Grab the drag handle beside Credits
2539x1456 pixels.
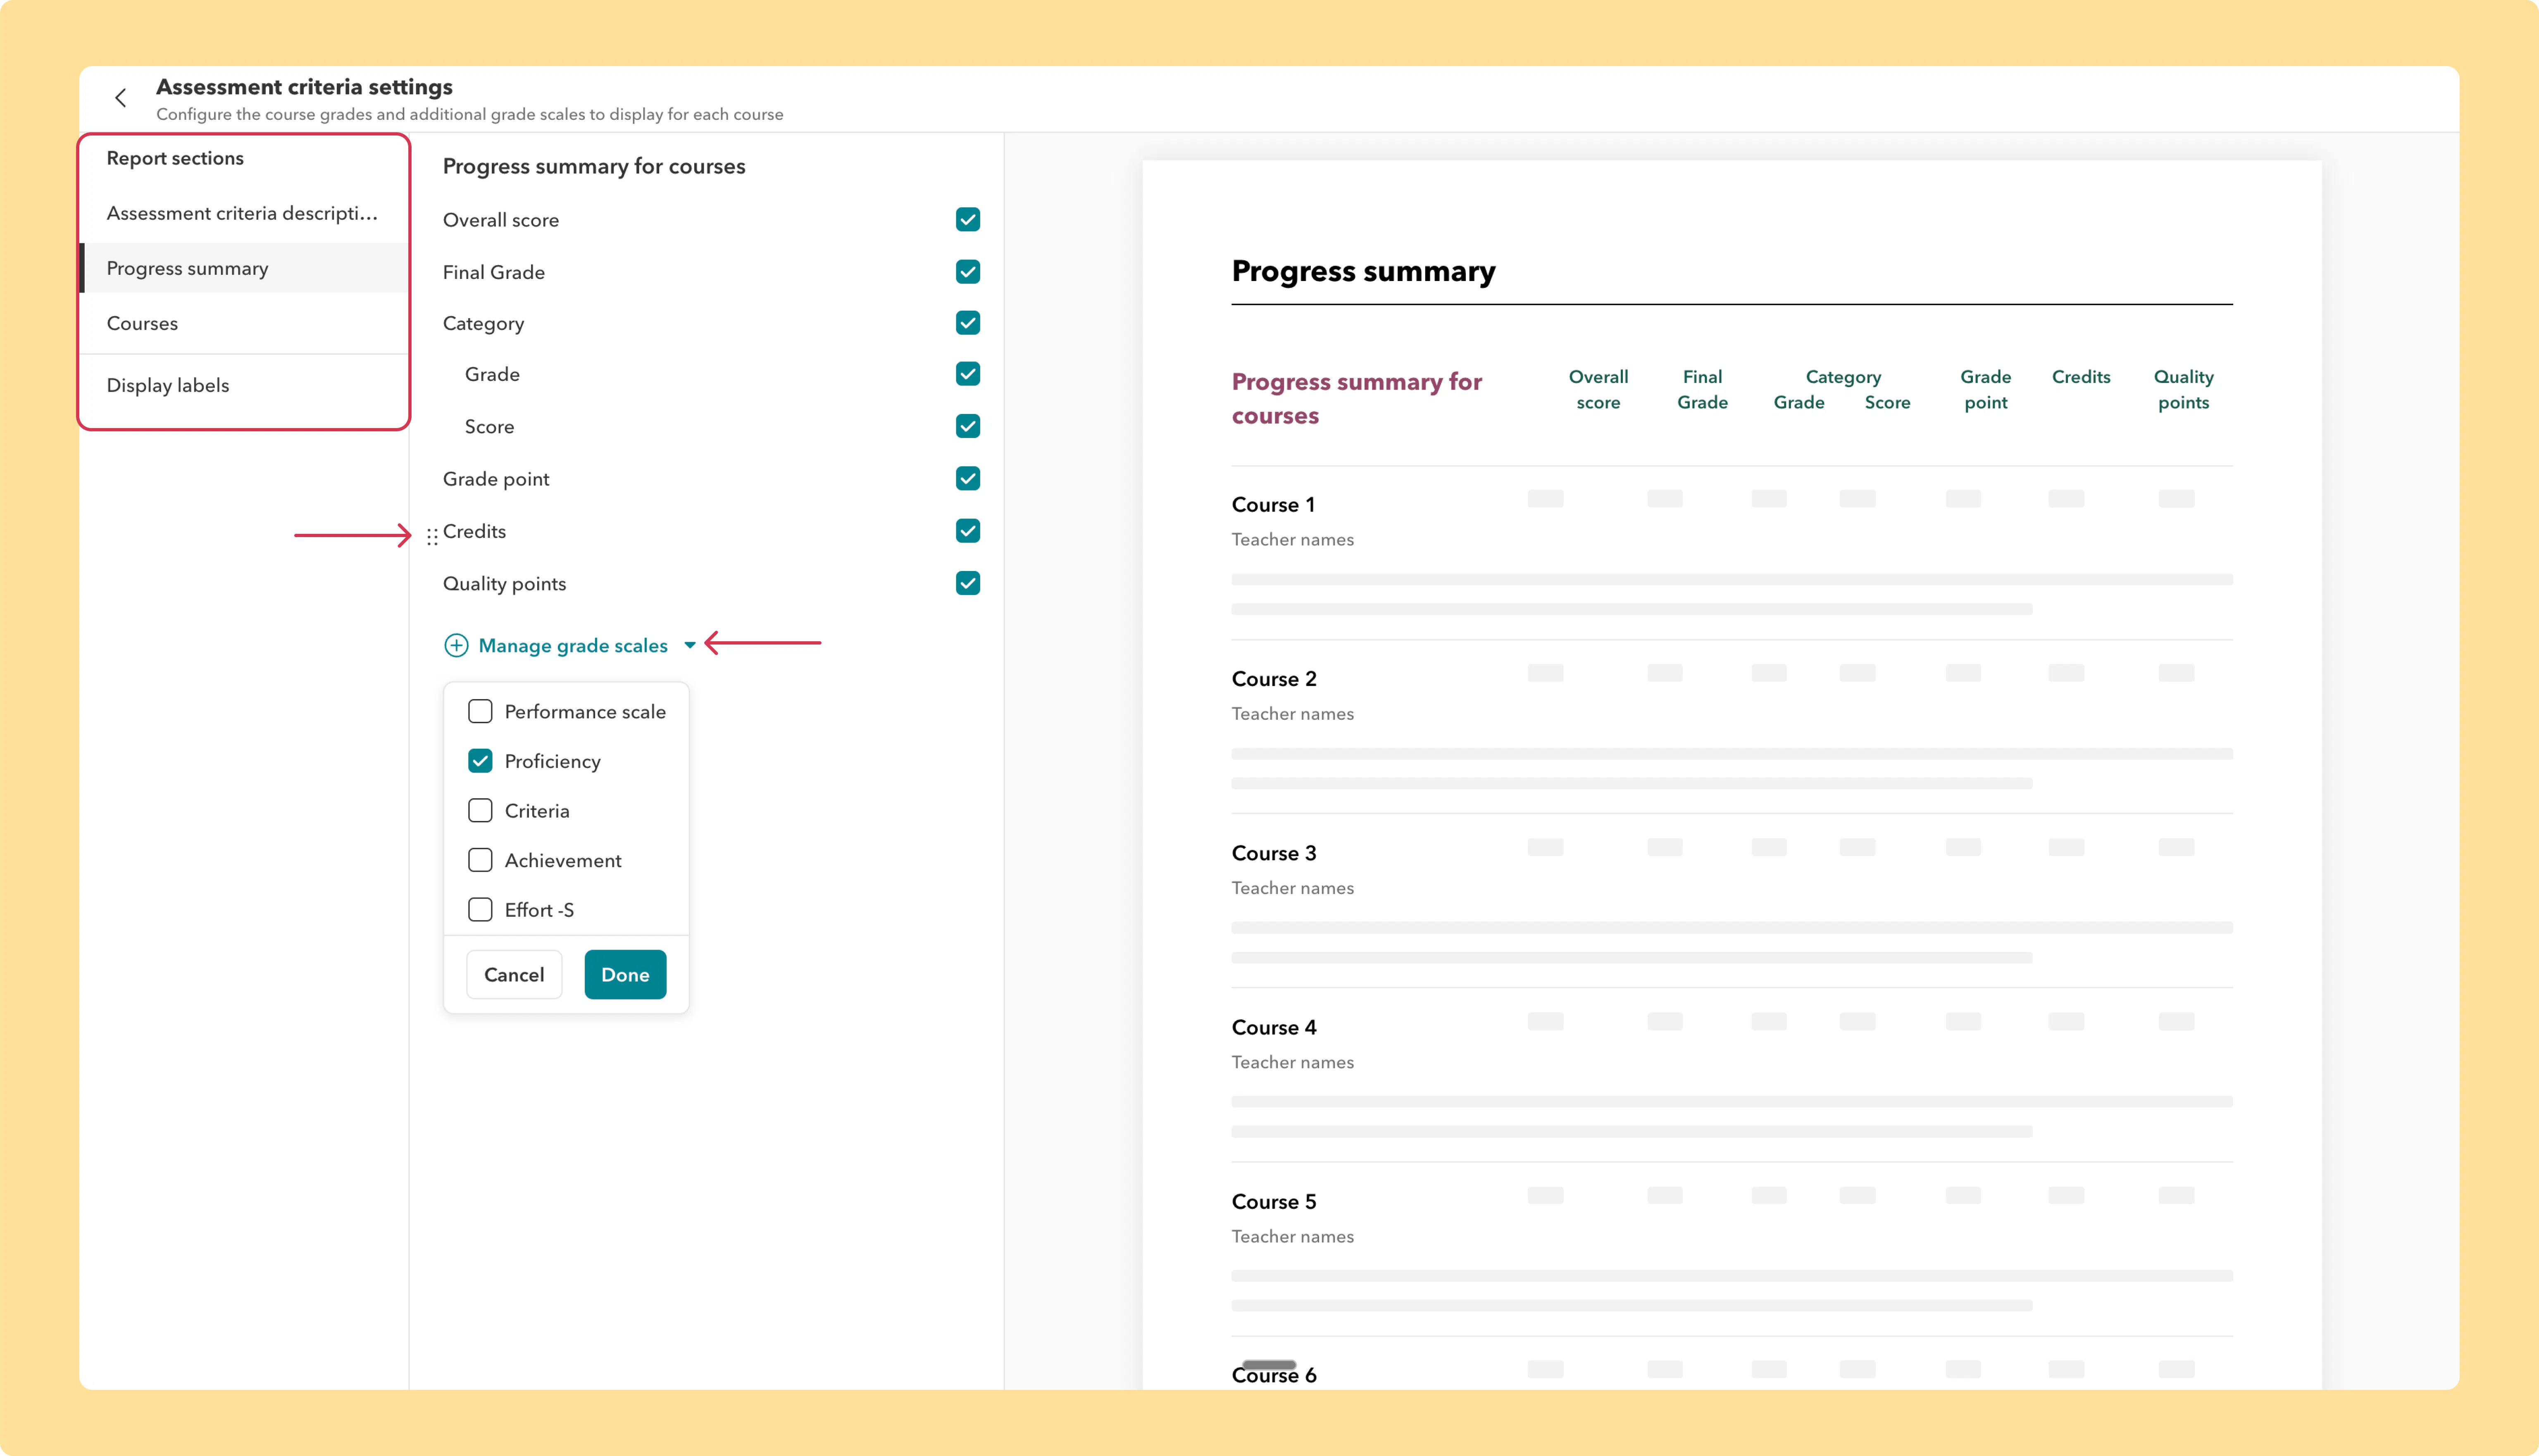[432, 536]
